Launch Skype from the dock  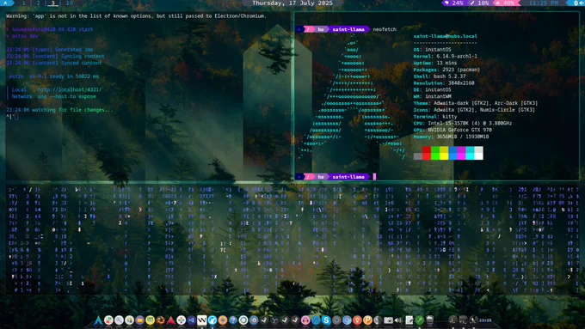pos(326,320)
